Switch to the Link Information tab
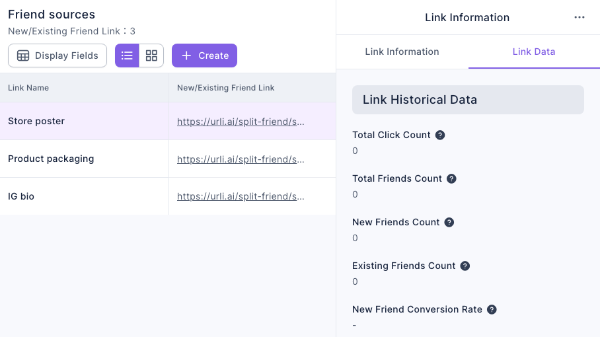 pos(402,52)
